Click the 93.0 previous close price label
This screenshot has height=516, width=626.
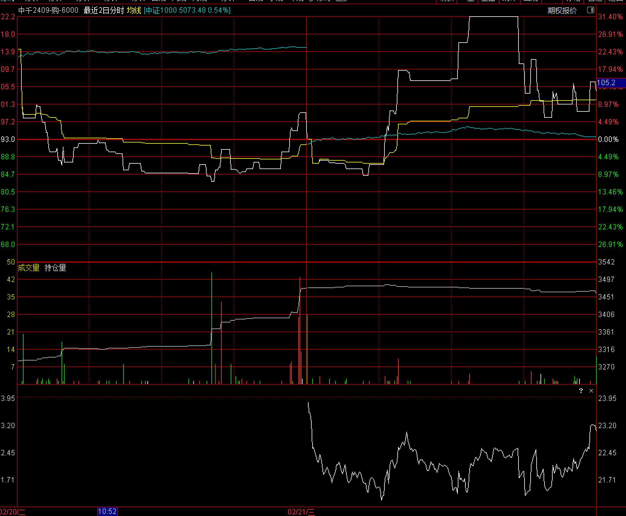click(x=8, y=139)
